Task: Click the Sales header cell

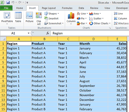Action: pyautogui.click(x=117, y=44)
